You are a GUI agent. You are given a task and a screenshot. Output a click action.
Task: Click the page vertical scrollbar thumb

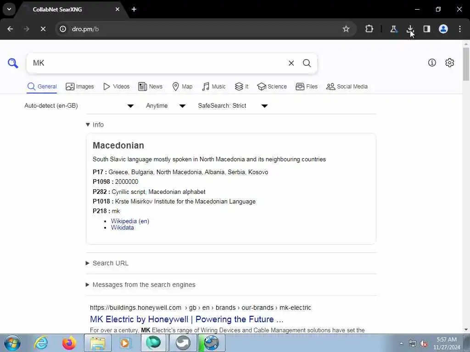(466, 64)
